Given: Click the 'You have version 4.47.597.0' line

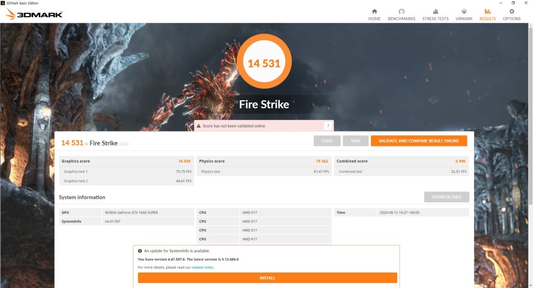Looking at the screenshot, I should [x=188, y=259].
